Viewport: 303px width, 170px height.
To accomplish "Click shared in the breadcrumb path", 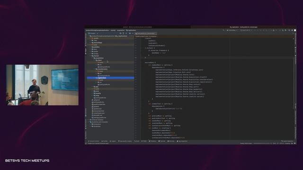I will [x=113, y=30].
